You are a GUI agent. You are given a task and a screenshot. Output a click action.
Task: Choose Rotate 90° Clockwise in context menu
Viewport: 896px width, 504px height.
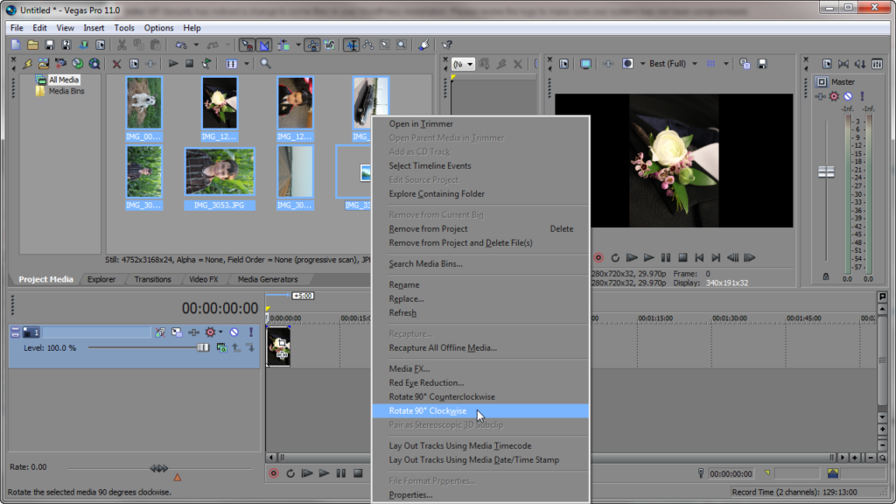pos(427,411)
